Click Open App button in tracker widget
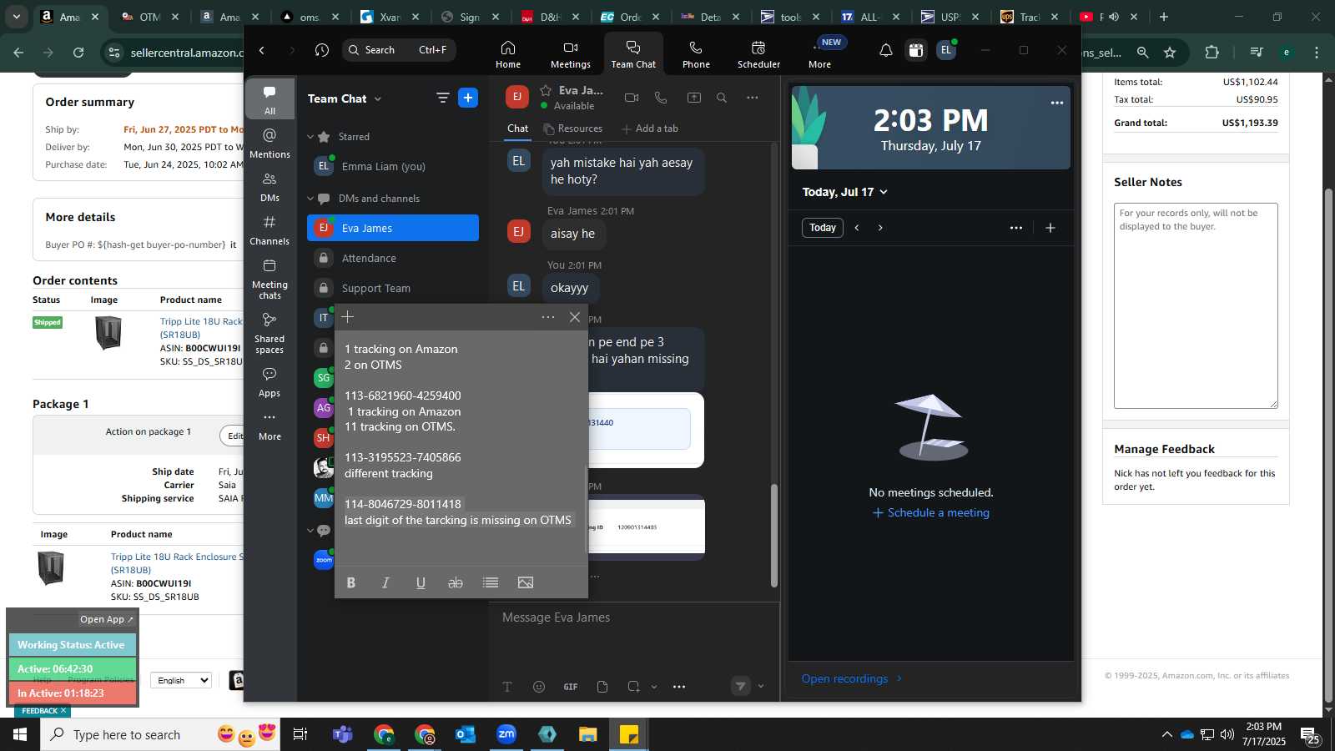The image size is (1335, 751). (107, 619)
